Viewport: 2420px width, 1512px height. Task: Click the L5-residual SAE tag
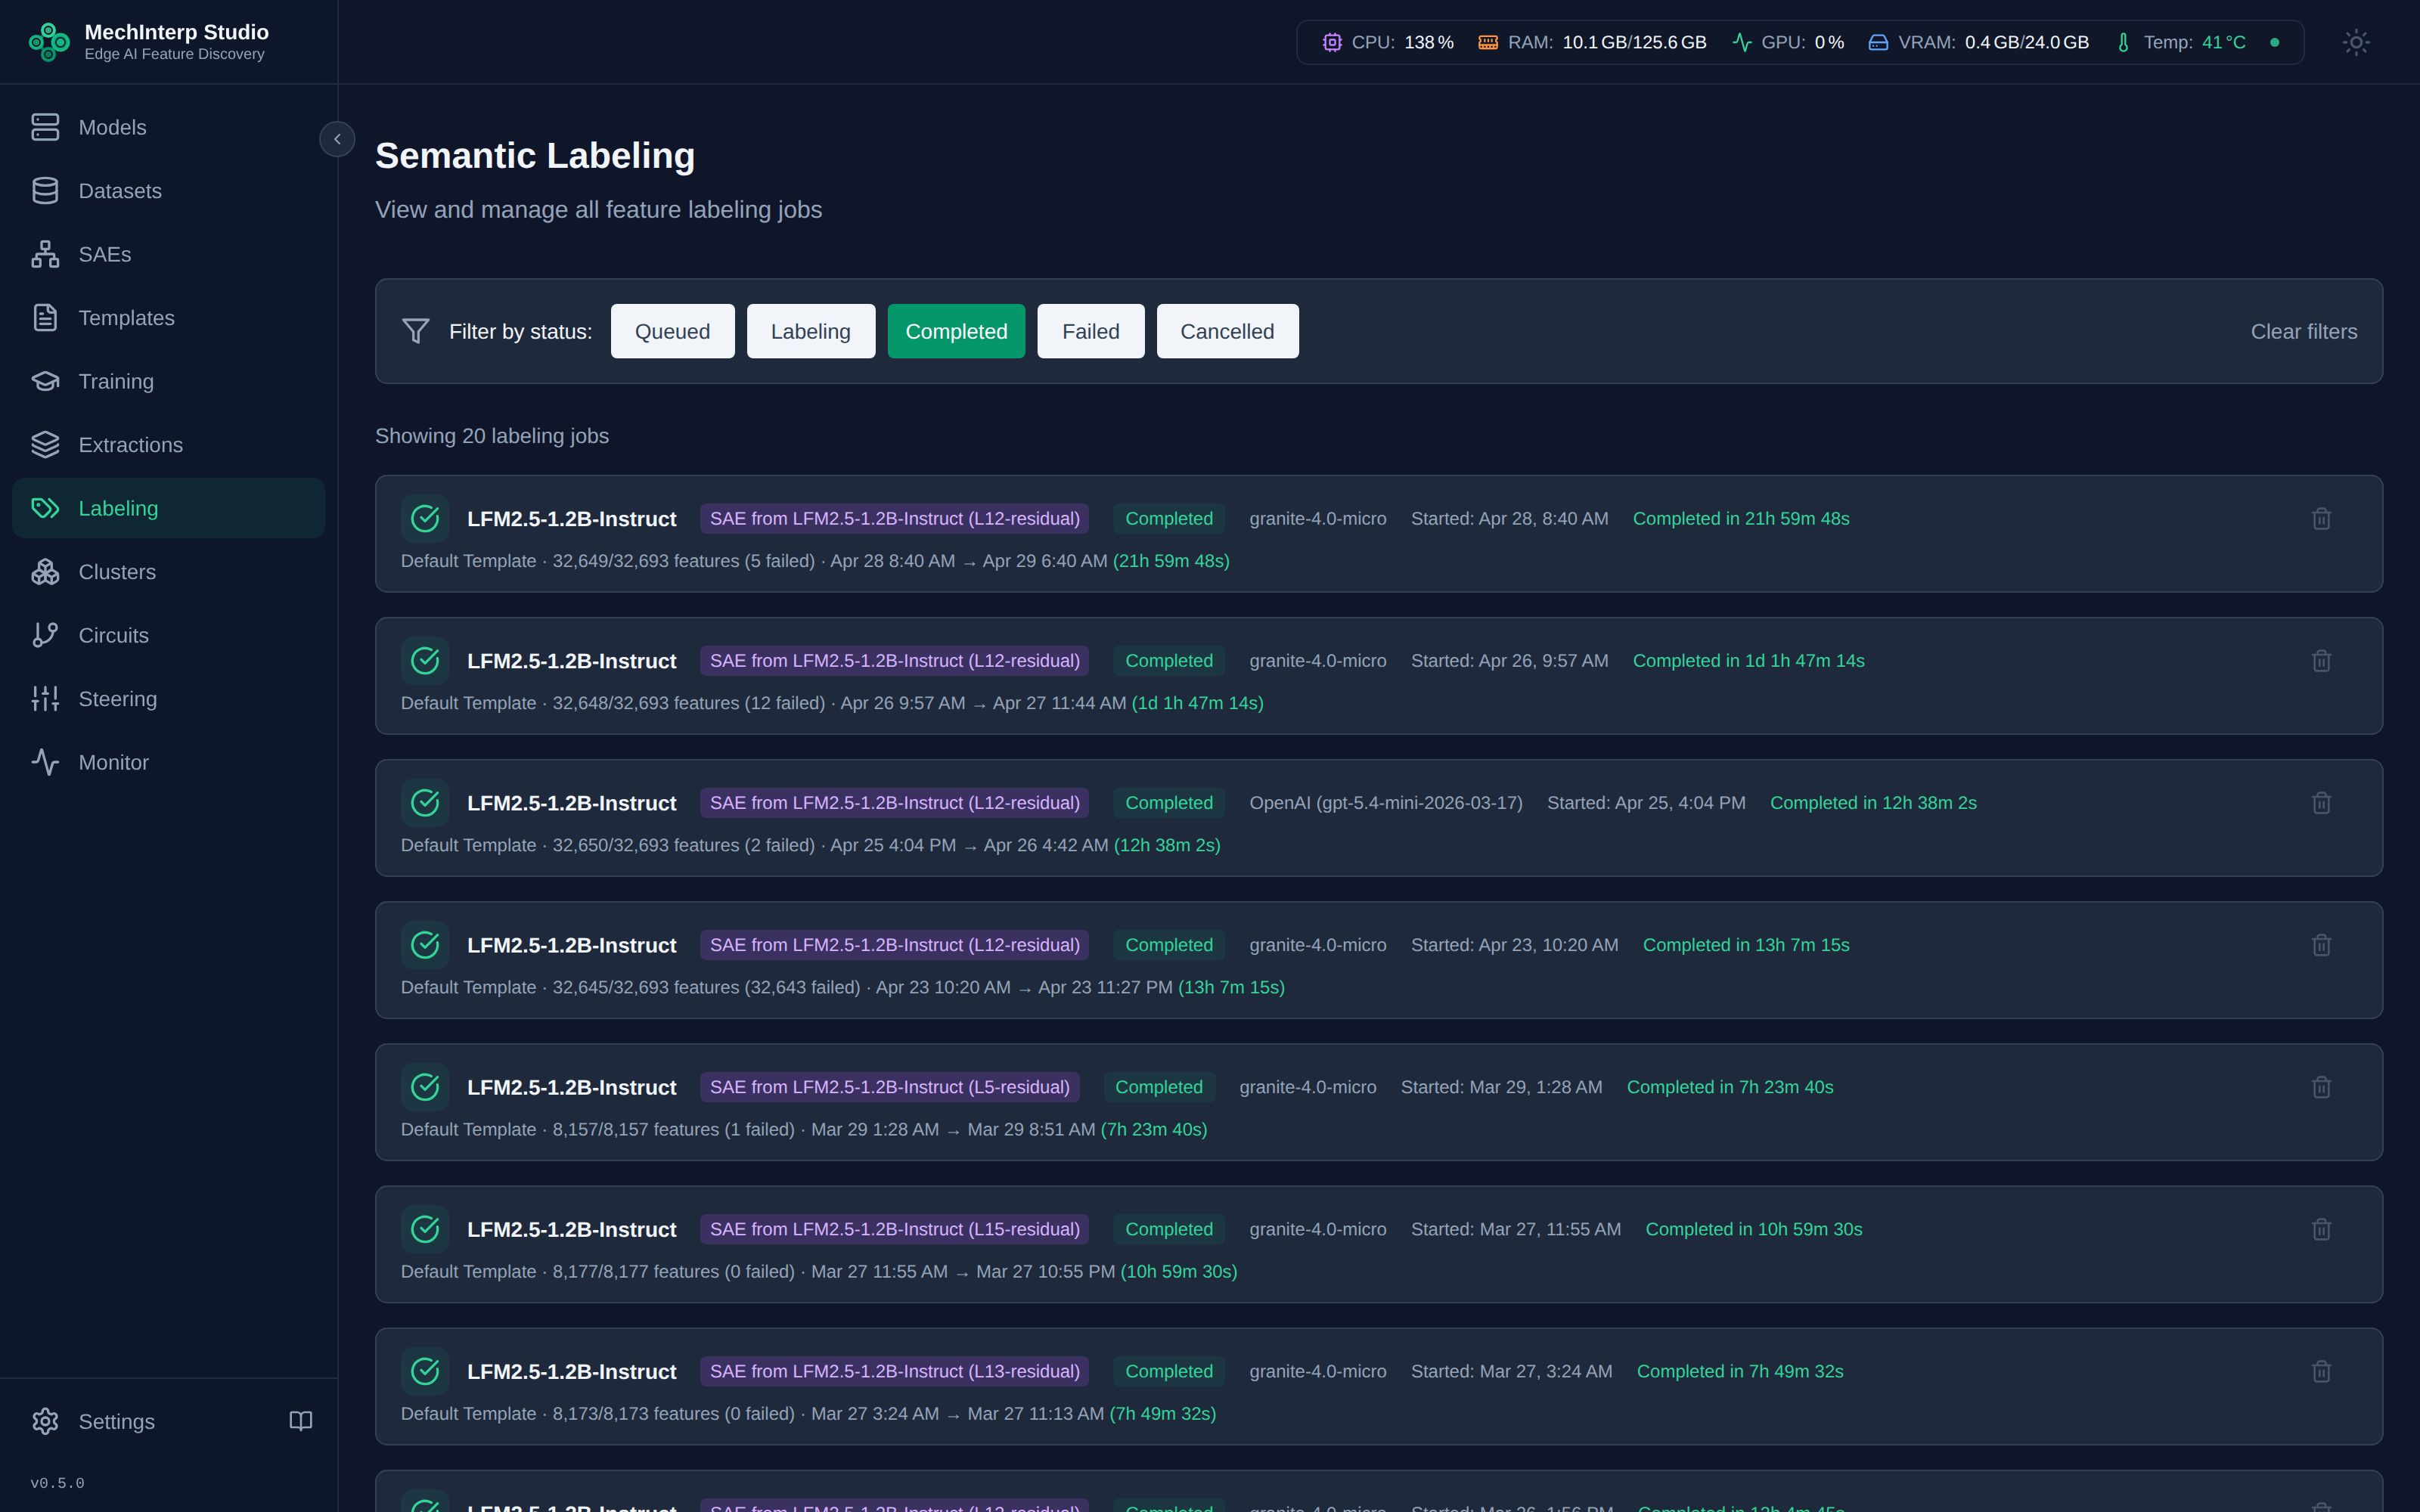click(x=889, y=1087)
